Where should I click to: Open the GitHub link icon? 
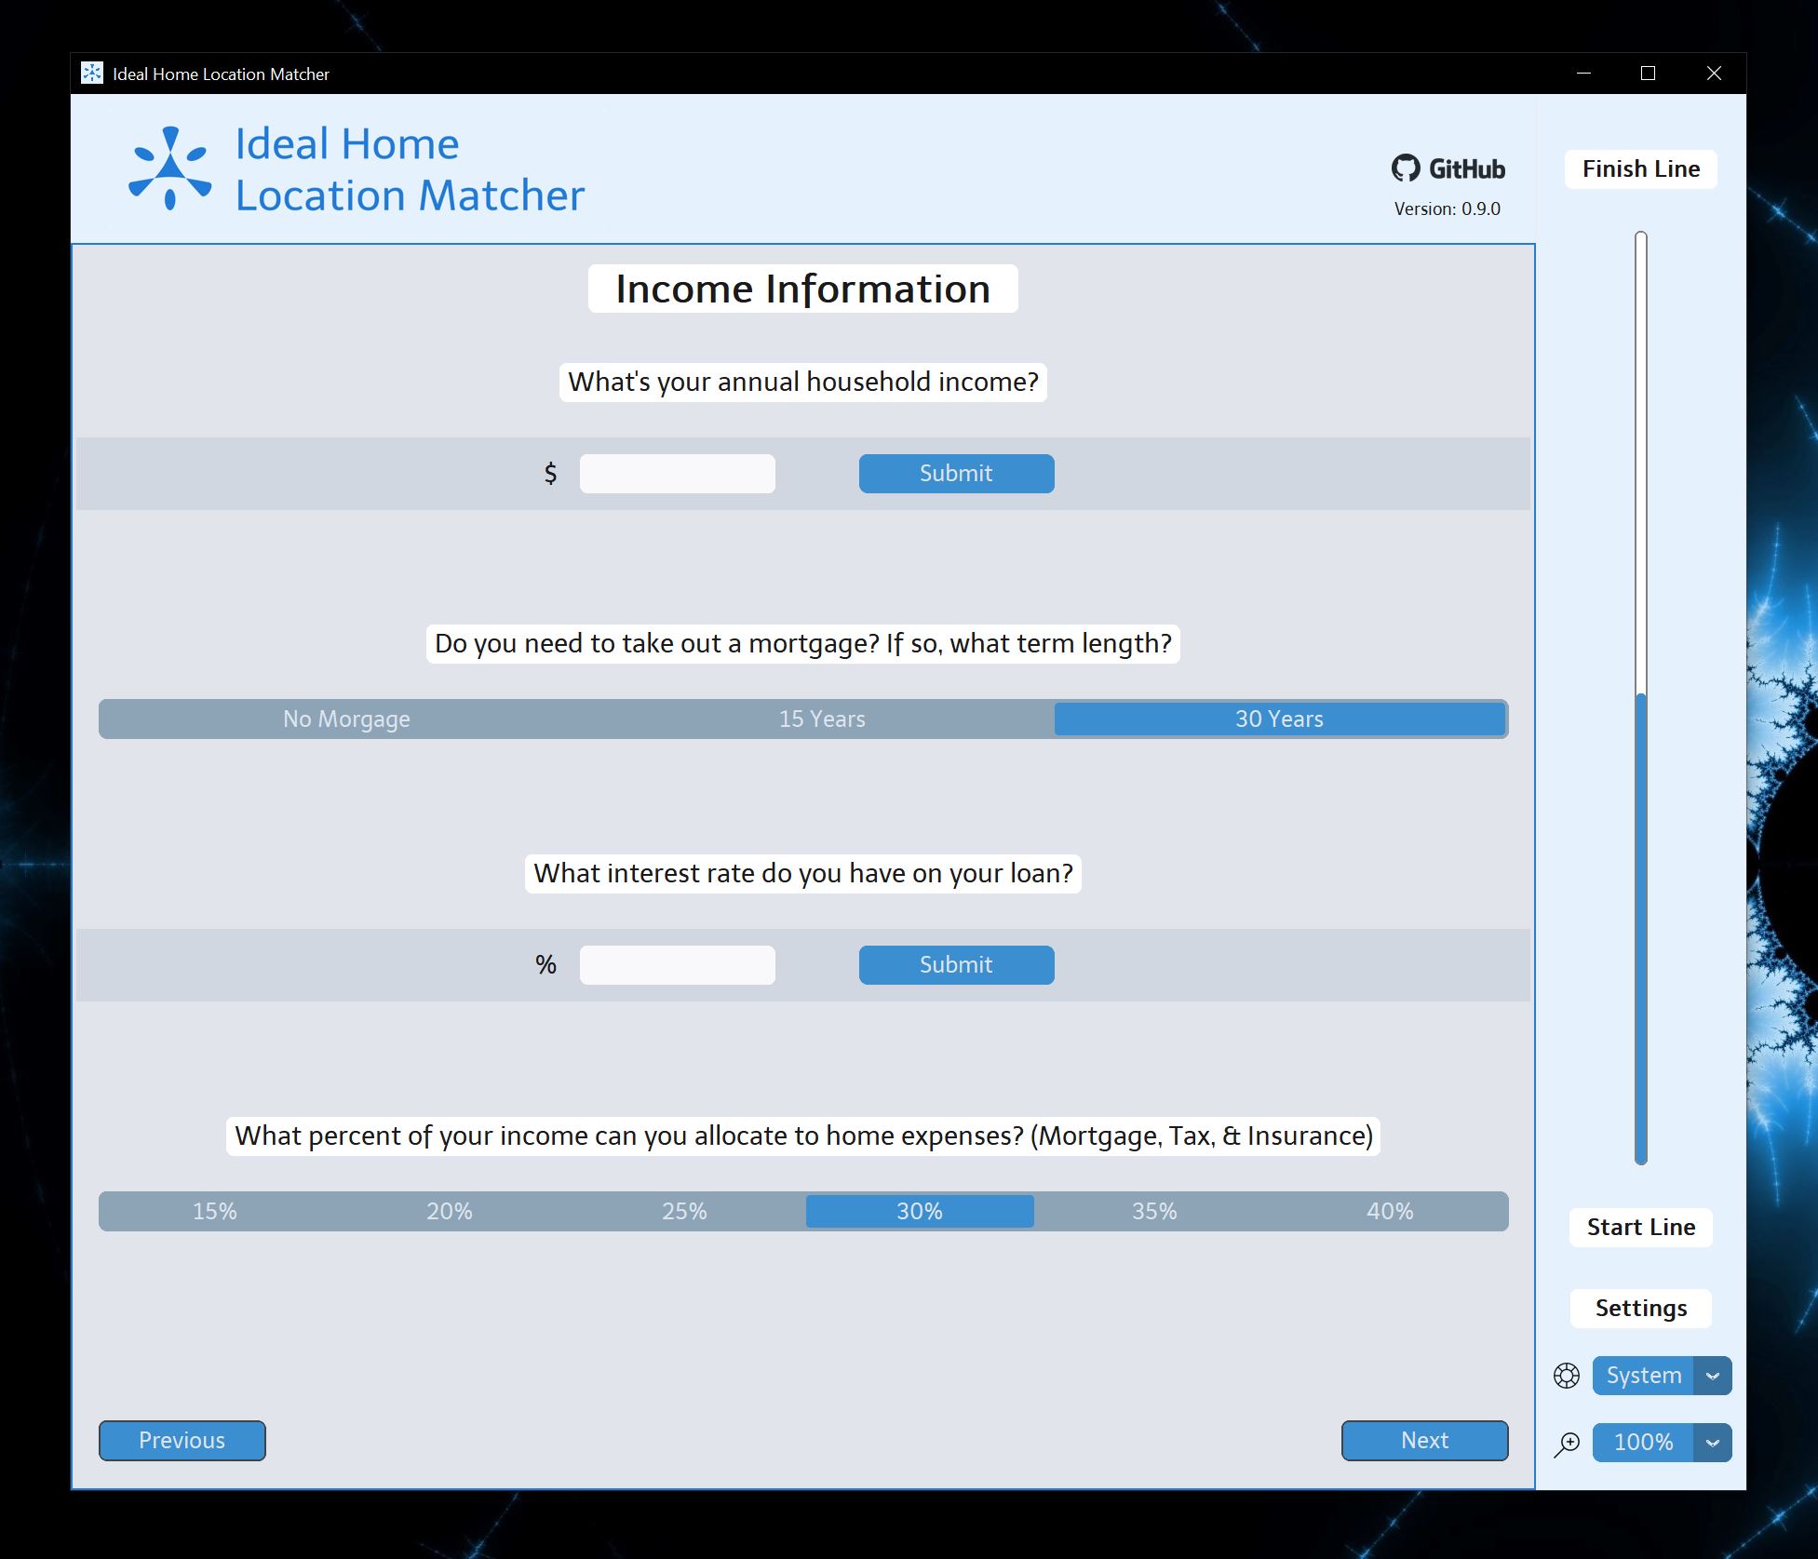(1448, 168)
